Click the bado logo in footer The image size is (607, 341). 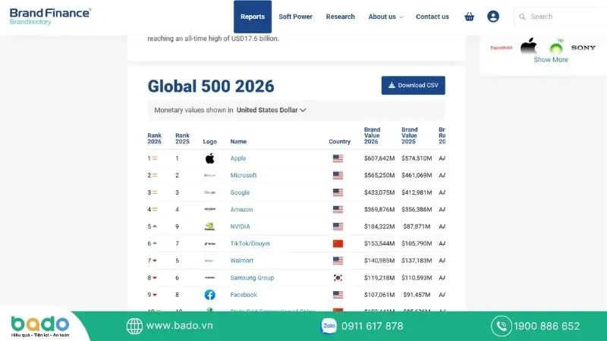(40, 326)
